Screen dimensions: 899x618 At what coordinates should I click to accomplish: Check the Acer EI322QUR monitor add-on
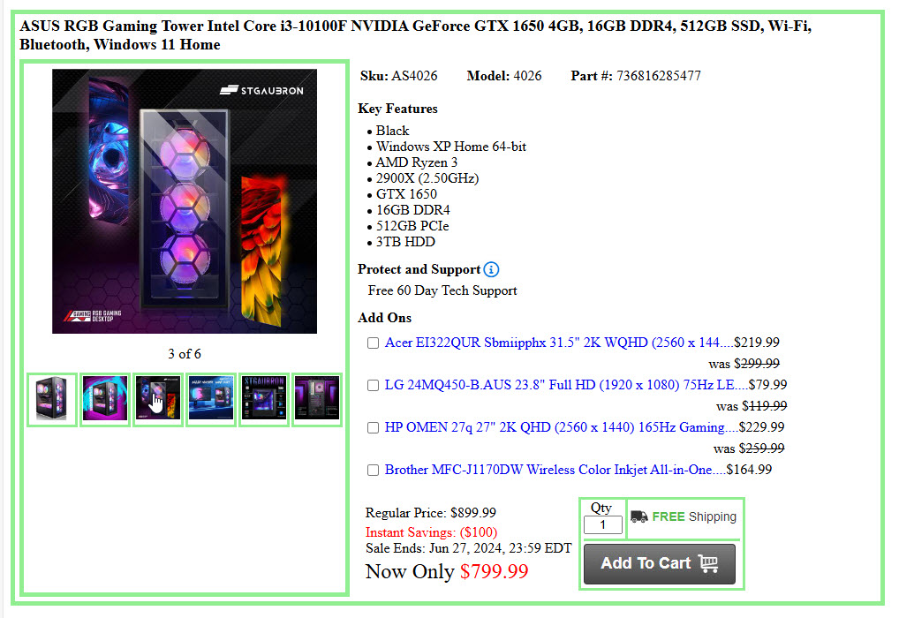[373, 343]
